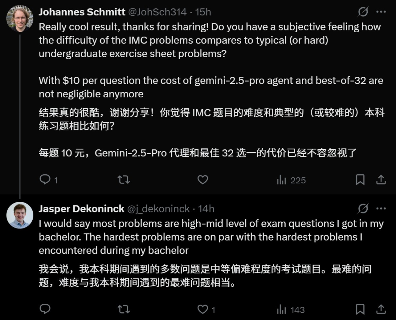Repost Jasper Dekoninck's tweet

pos(124,309)
